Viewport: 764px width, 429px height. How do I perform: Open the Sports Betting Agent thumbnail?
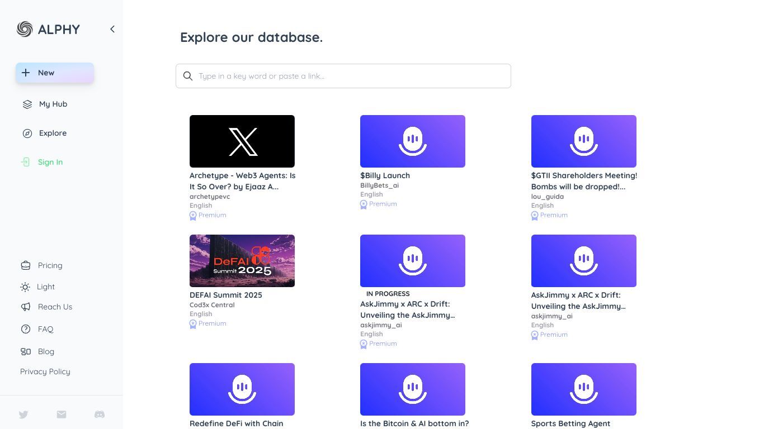tap(584, 389)
